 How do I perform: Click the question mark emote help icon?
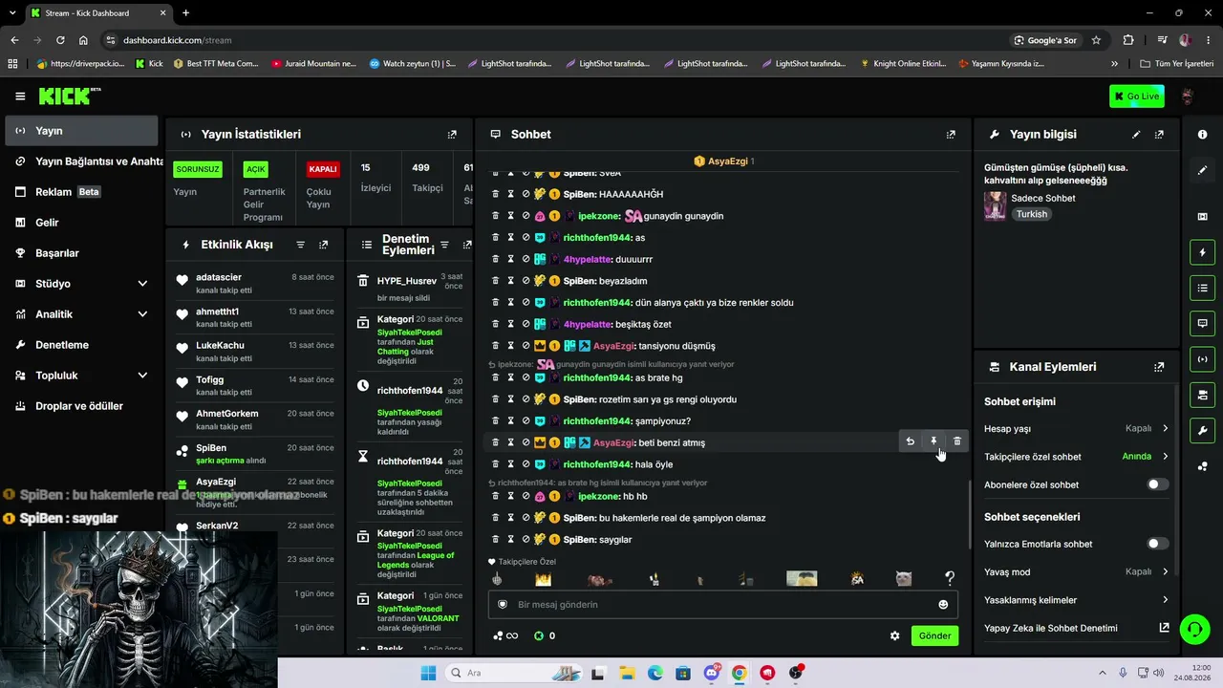pyautogui.click(x=950, y=578)
